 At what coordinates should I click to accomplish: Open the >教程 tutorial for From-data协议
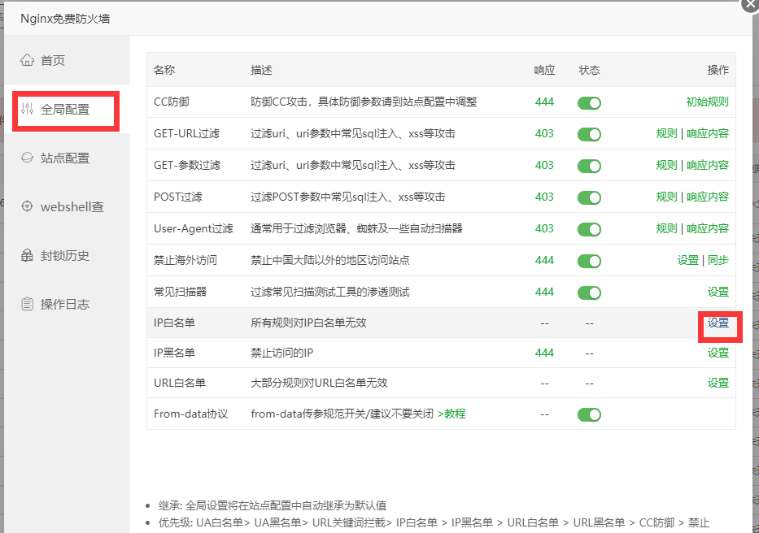[452, 414]
